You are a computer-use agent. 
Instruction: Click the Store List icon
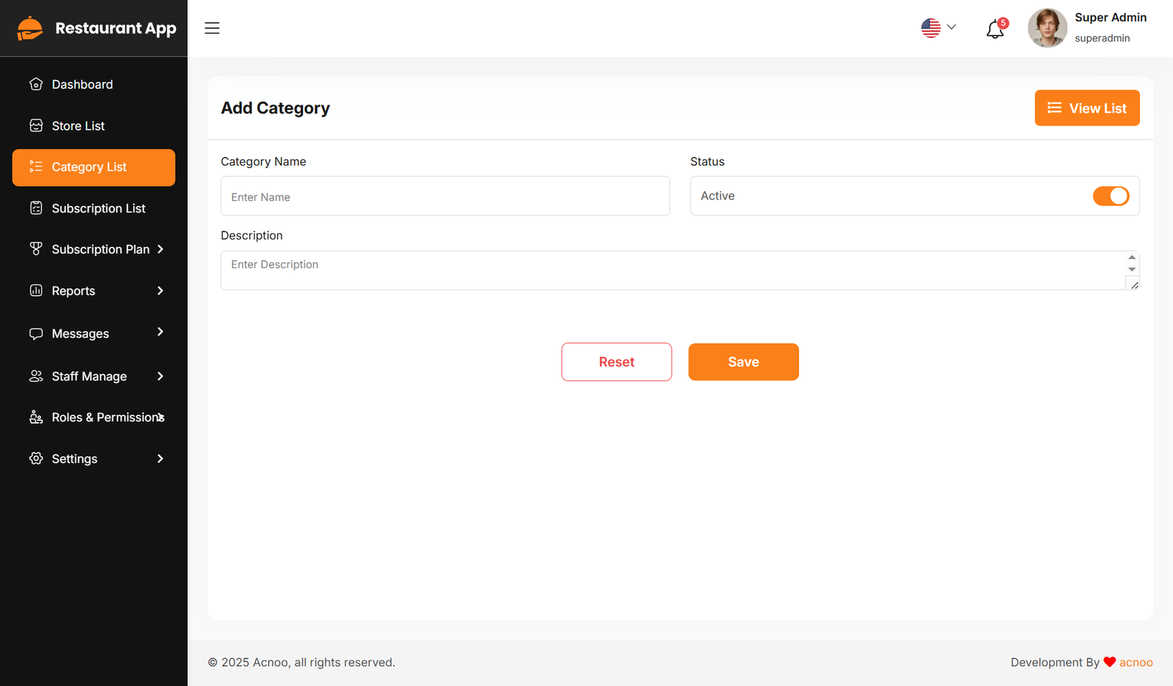pos(36,126)
